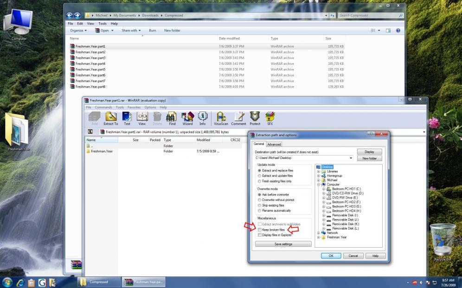
Task: Select DVD RW Drive (E:) in folder tree
Action: (x=345, y=198)
